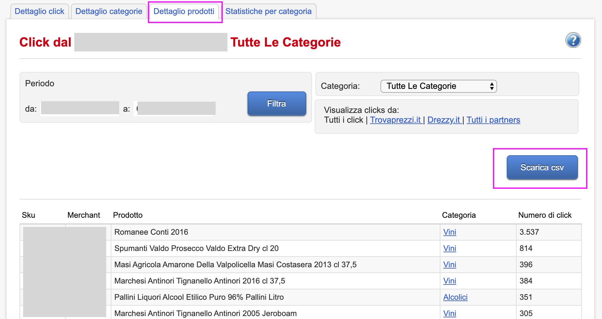Screen dimensions: 602x319
Task: Click the 'a' end date field
Action: click(174, 108)
